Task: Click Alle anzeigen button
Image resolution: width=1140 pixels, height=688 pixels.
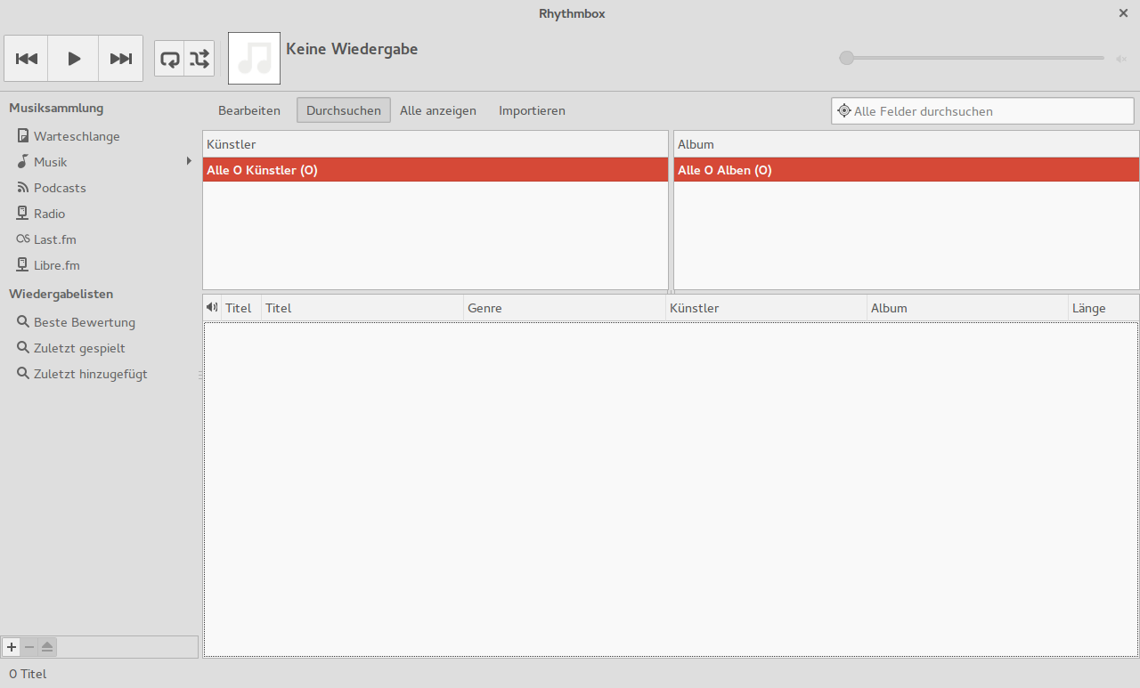Action: pos(438,110)
